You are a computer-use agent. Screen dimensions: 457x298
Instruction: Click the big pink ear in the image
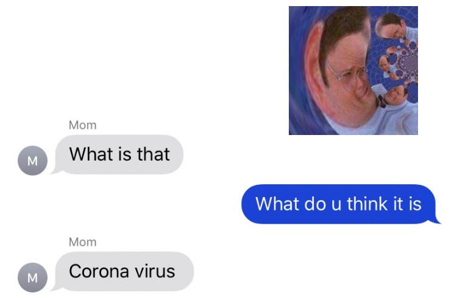pos(316,68)
